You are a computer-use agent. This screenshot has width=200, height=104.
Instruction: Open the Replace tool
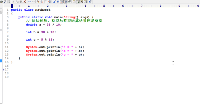click(42, 2)
